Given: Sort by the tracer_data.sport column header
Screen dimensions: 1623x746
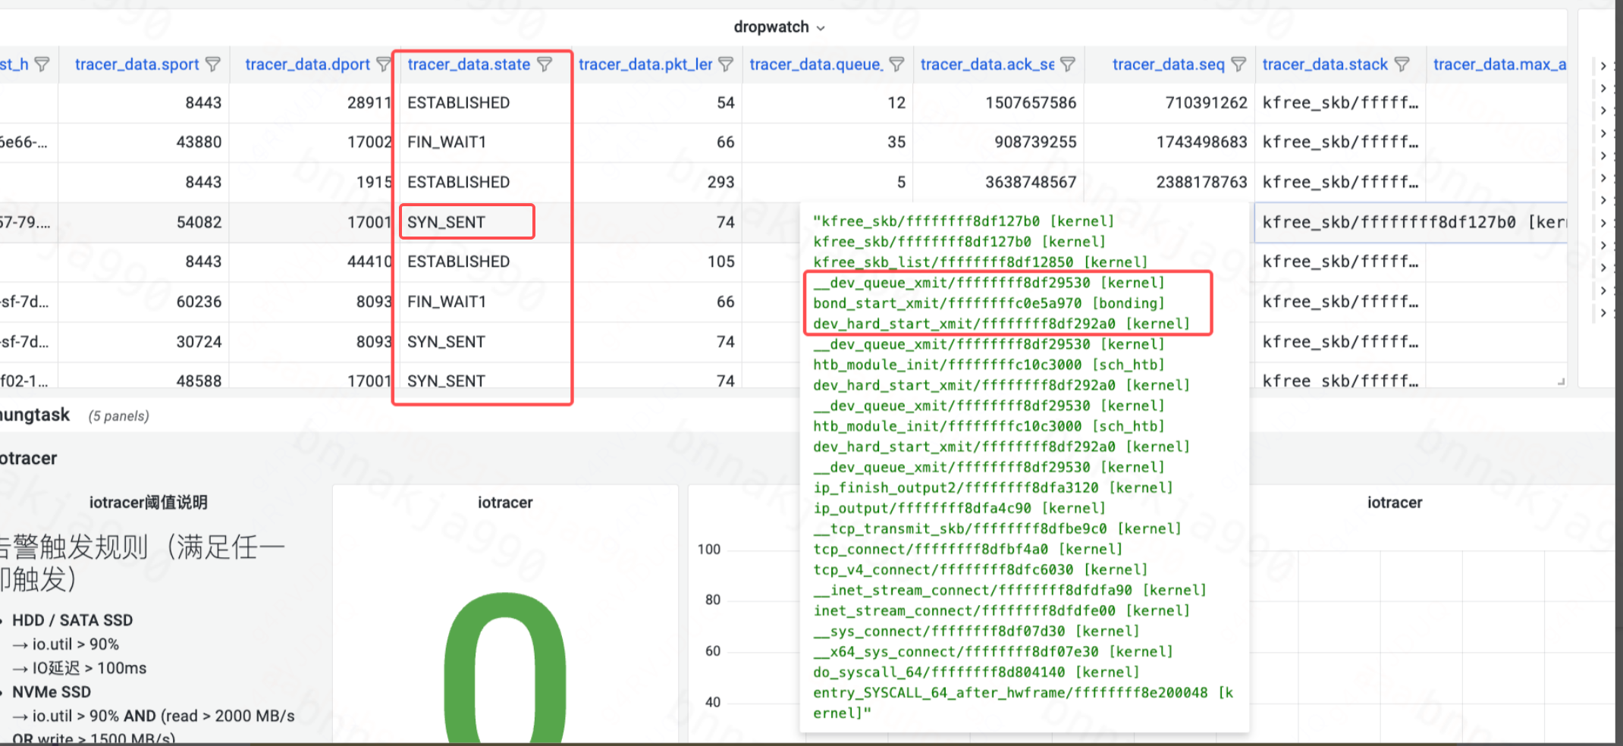Looking at the screenshot, I should [137, 64].
